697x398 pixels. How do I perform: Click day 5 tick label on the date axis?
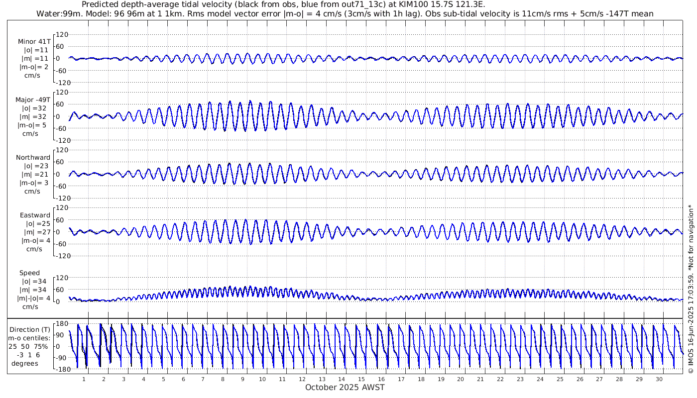tap(163, 379)
